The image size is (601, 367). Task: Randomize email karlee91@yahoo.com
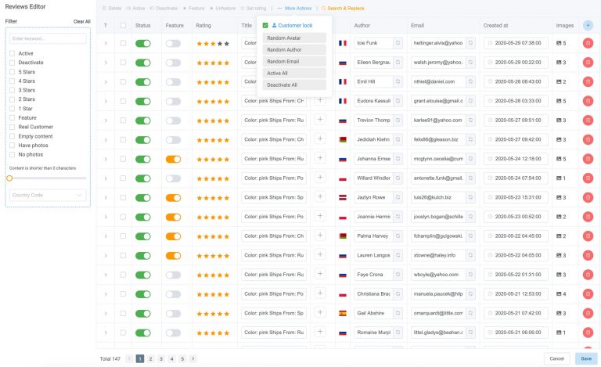470,121
